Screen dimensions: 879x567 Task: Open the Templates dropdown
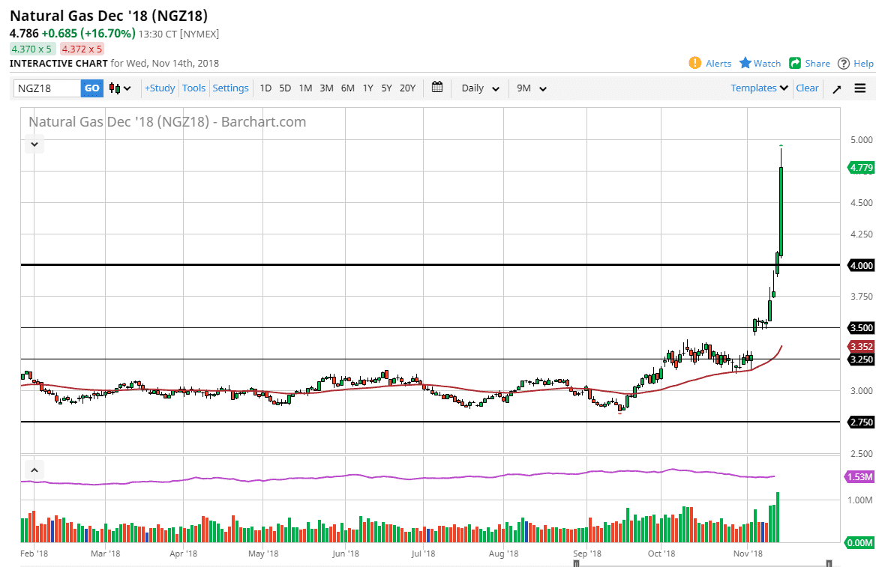(759, 88)
